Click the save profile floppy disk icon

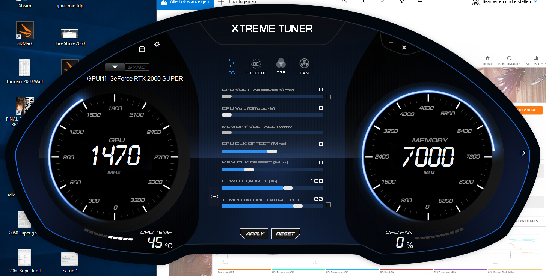click(x=142, y=49)
